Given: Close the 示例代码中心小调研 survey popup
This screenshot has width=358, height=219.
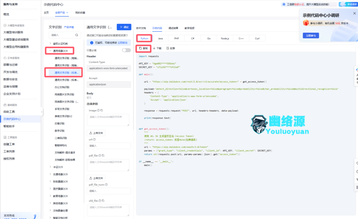Looking at the screenshot, I should click(355, 14).
